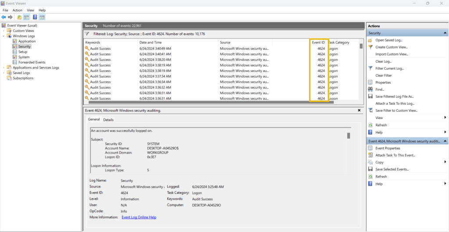The width and height of the screenshot is (449, 232).
Task: Switch to the Details tab
Action: click(108, 120)
